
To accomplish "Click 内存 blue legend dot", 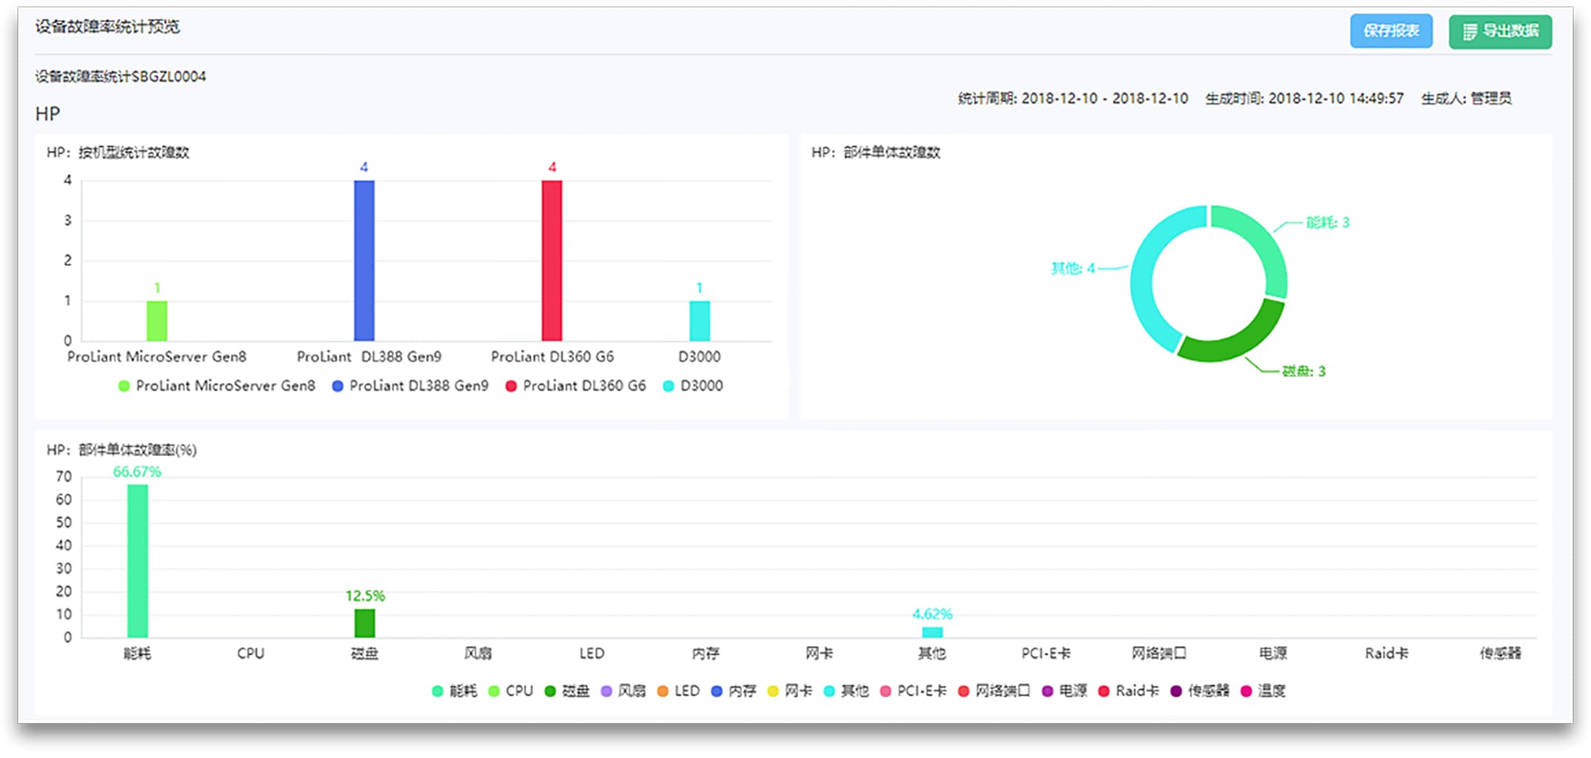I will pyautogui.click(x=717, y=691).
